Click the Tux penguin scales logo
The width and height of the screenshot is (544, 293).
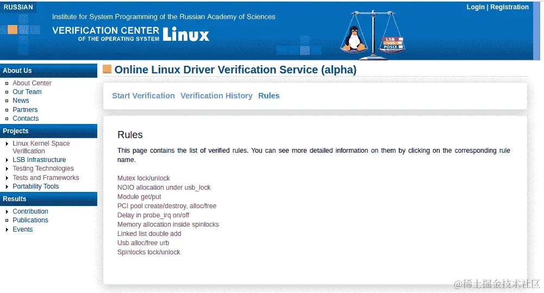[373, 34]
